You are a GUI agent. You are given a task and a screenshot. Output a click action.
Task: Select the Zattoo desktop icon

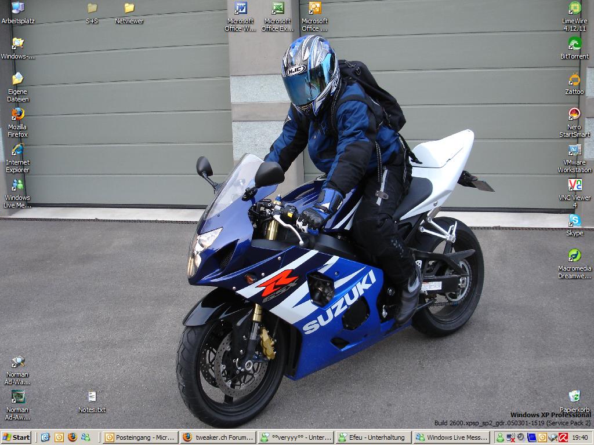[574, 79]
